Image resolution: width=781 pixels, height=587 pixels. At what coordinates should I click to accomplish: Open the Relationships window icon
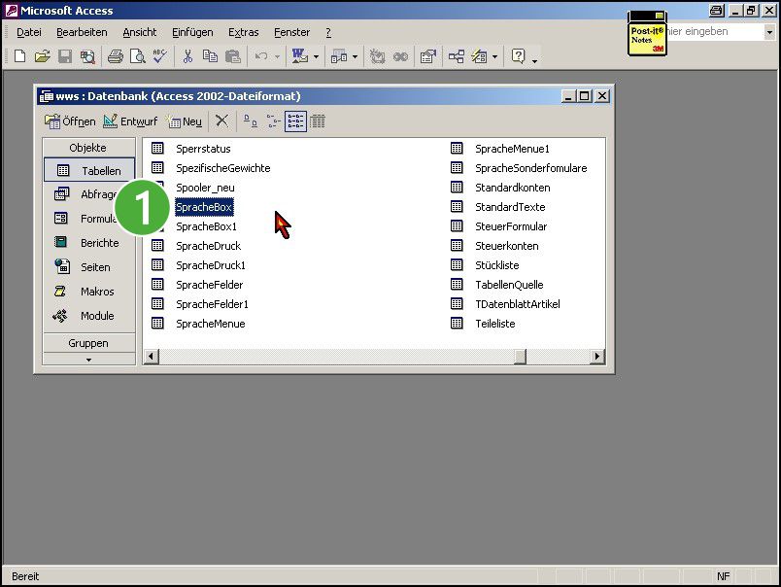coord(457,56)
